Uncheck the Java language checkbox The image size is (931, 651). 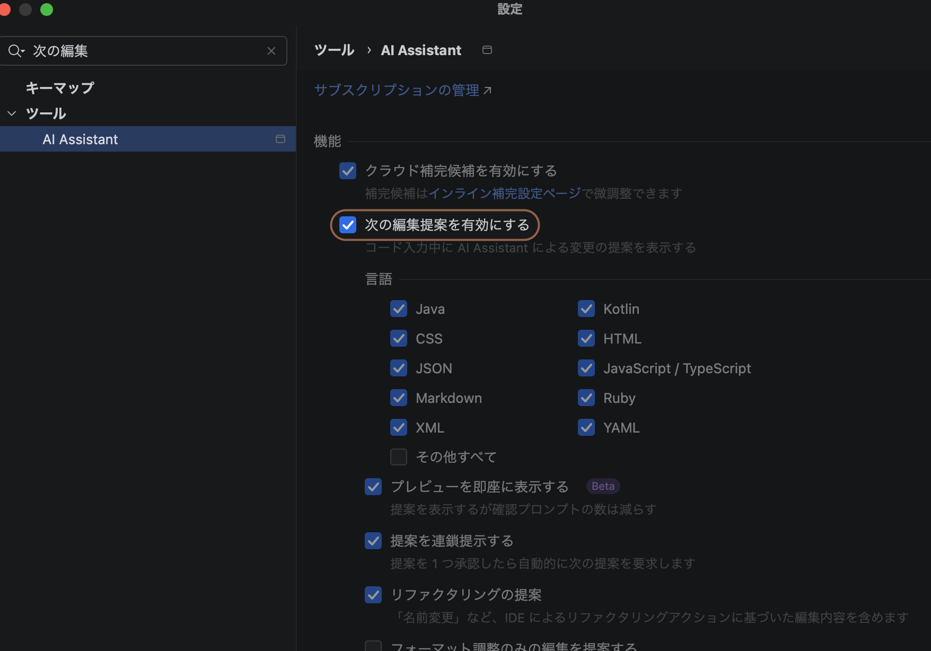pos(399,309)
